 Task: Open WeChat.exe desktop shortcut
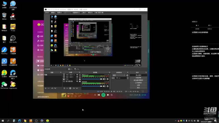click(4, 85)
